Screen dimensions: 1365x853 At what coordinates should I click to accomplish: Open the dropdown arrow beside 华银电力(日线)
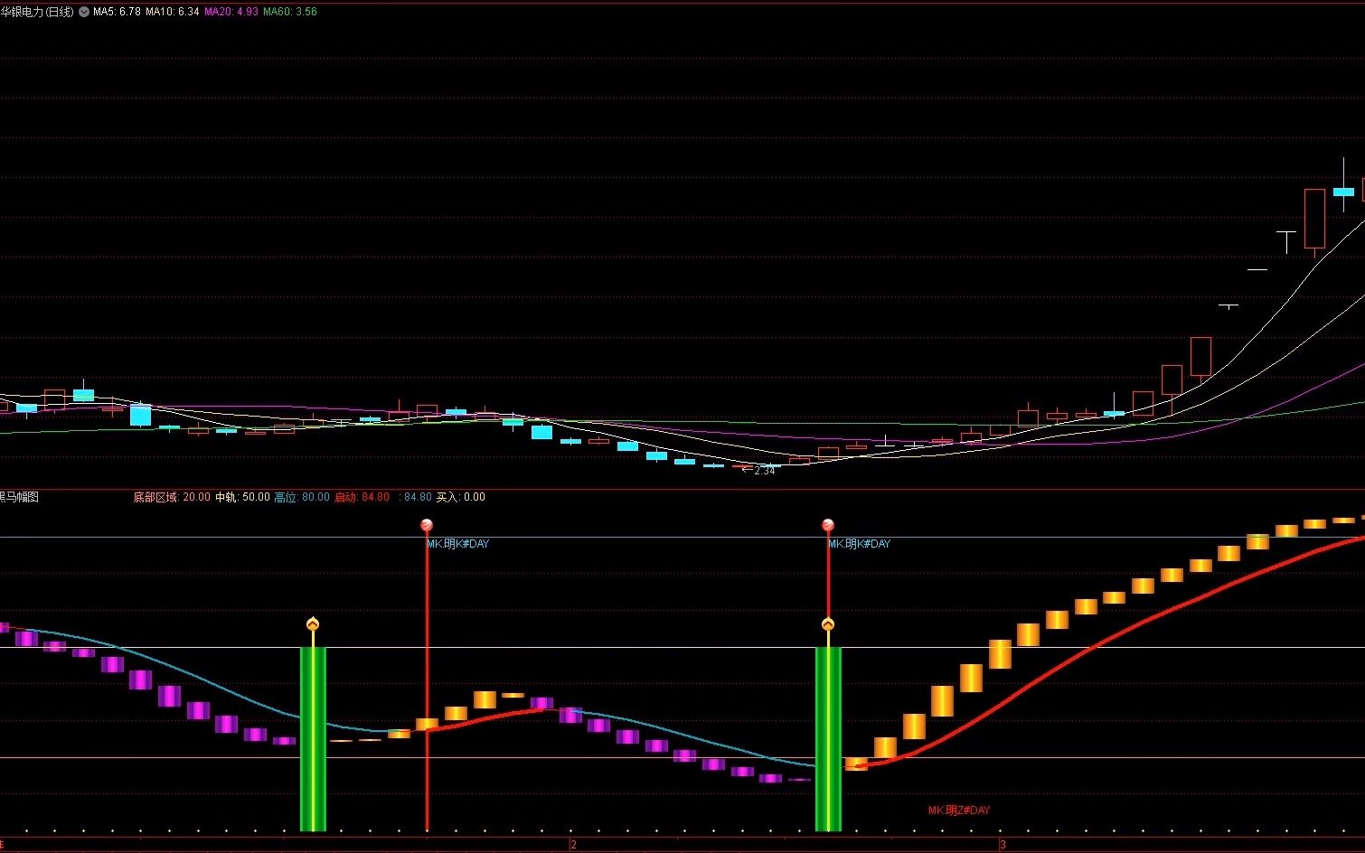[84, 13]
